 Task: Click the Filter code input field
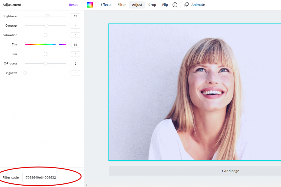pyautogui.click(x=44, y=177)
